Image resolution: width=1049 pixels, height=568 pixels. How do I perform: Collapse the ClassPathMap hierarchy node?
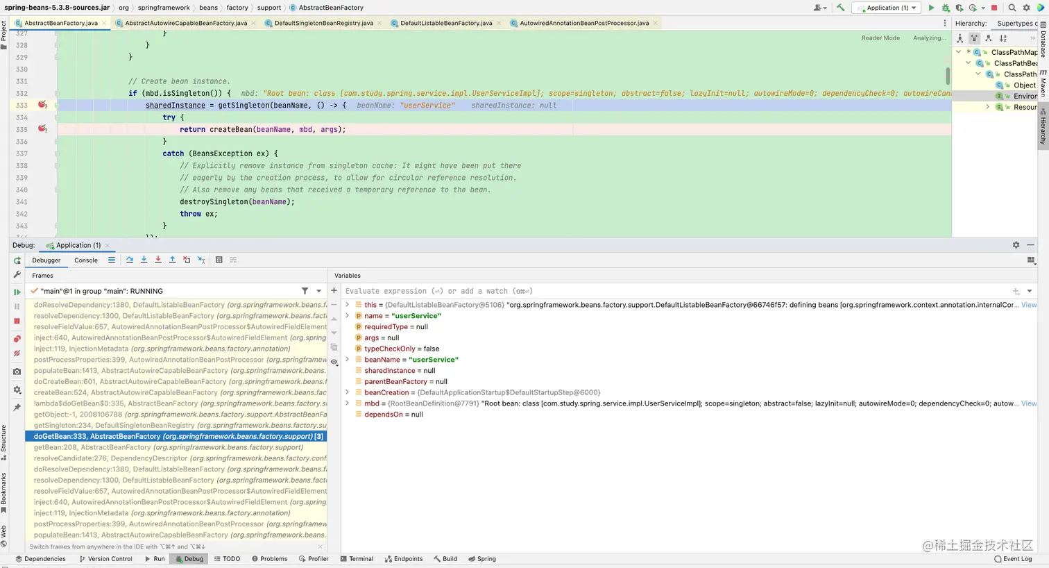click(959, 52)
